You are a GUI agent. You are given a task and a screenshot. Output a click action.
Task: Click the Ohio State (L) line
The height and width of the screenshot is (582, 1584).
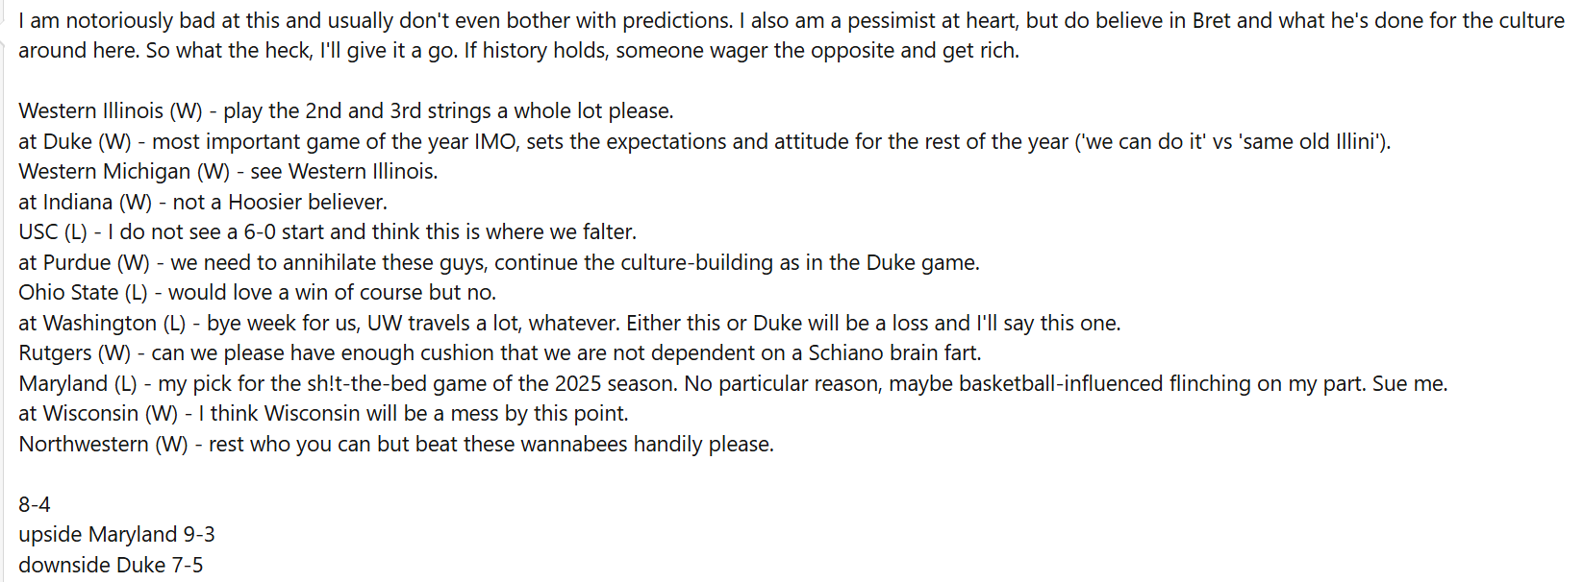coord(257,293)
